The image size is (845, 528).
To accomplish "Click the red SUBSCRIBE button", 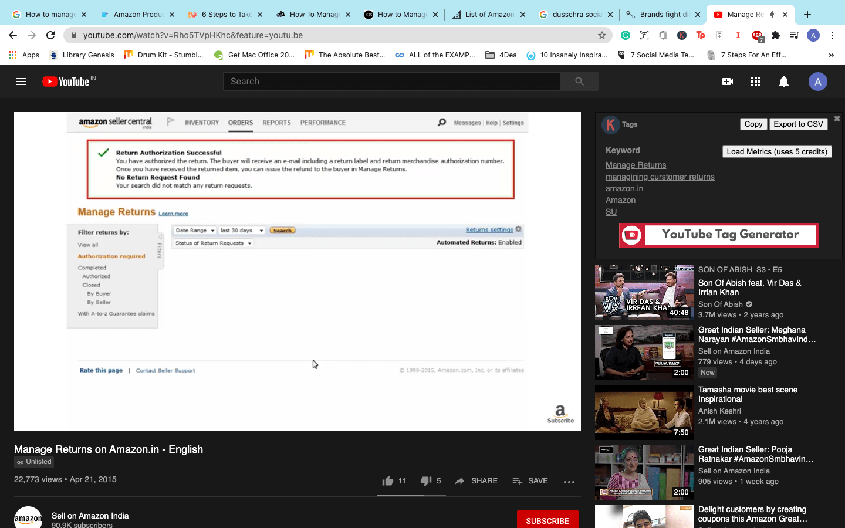I will click(x=547, y=520).
